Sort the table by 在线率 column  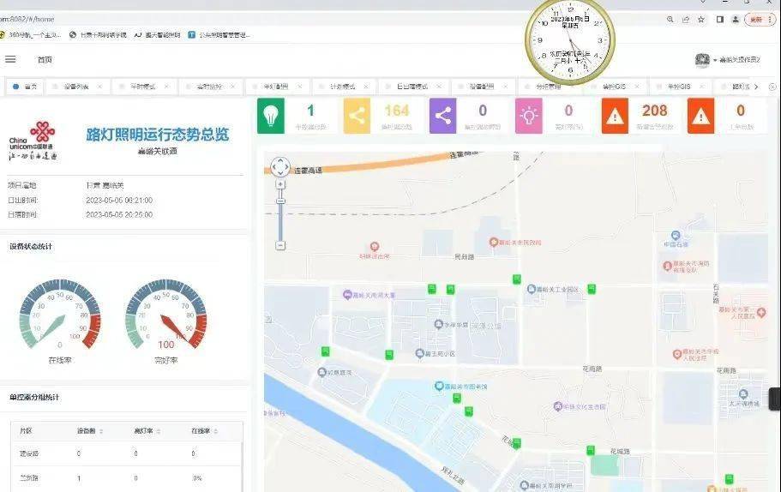point(201,431)
